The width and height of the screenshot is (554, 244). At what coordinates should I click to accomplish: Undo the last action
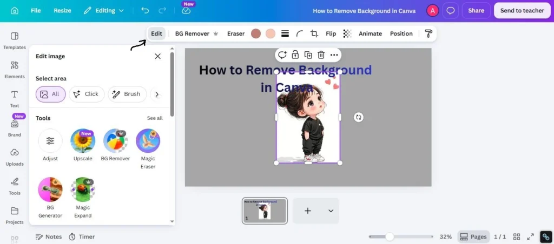145,11
